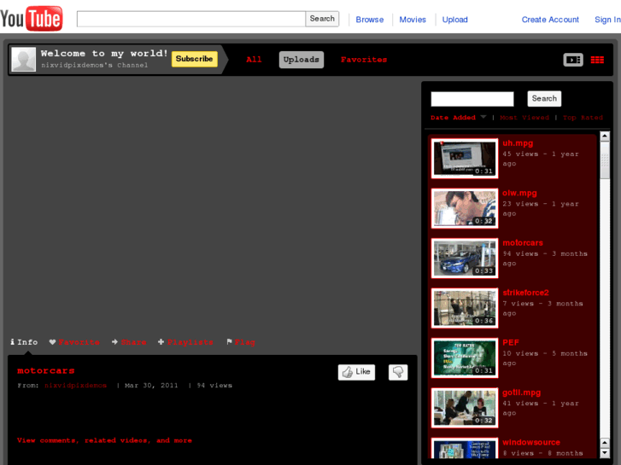Click the top YouTube Search button
621x465 pixels.
[322, 19]
